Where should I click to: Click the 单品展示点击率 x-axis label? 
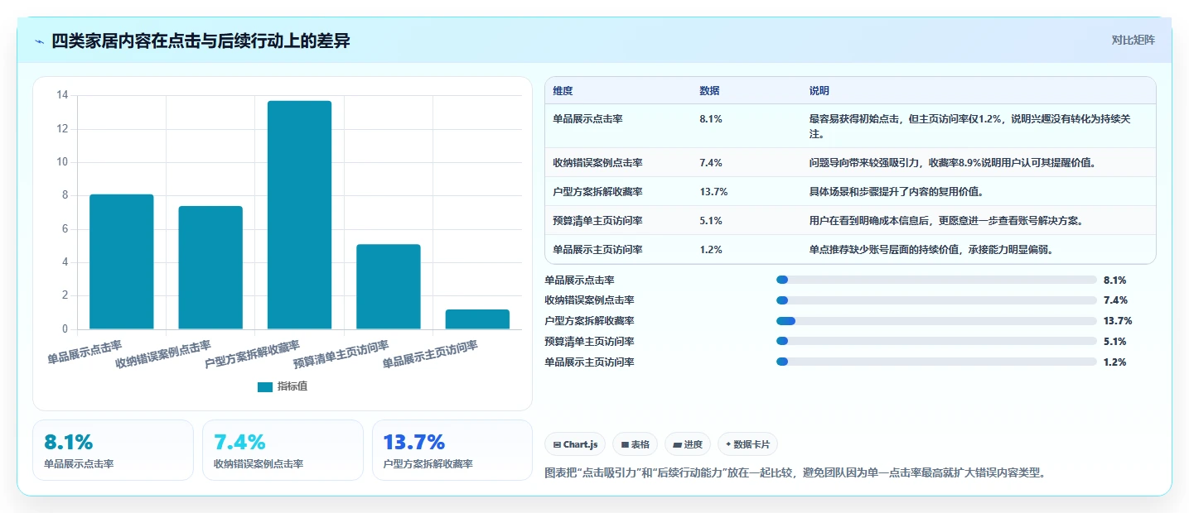coord(85,352)
